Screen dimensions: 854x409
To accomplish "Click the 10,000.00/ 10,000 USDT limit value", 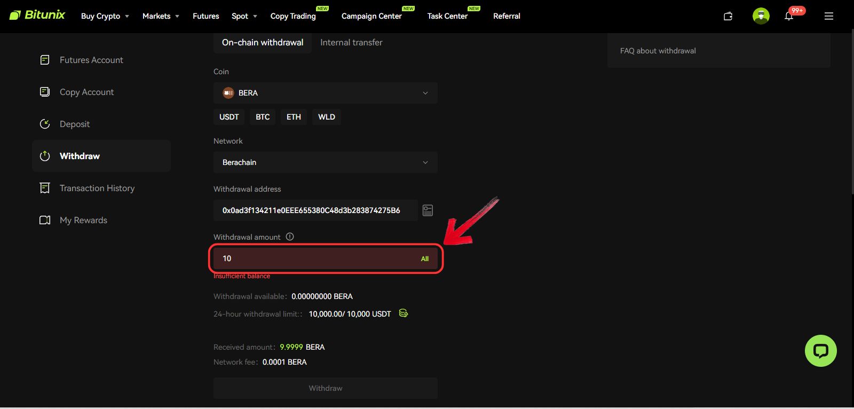I will coord(350,314).
